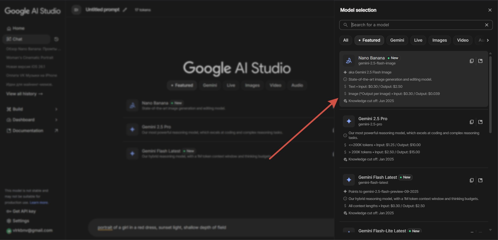Click the Gemini Flash-Lite Latest model name
The image size is (498, 240).
382,231
